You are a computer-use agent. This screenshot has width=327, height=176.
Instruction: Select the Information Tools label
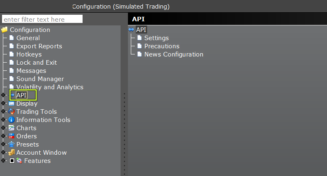[43, 120]
